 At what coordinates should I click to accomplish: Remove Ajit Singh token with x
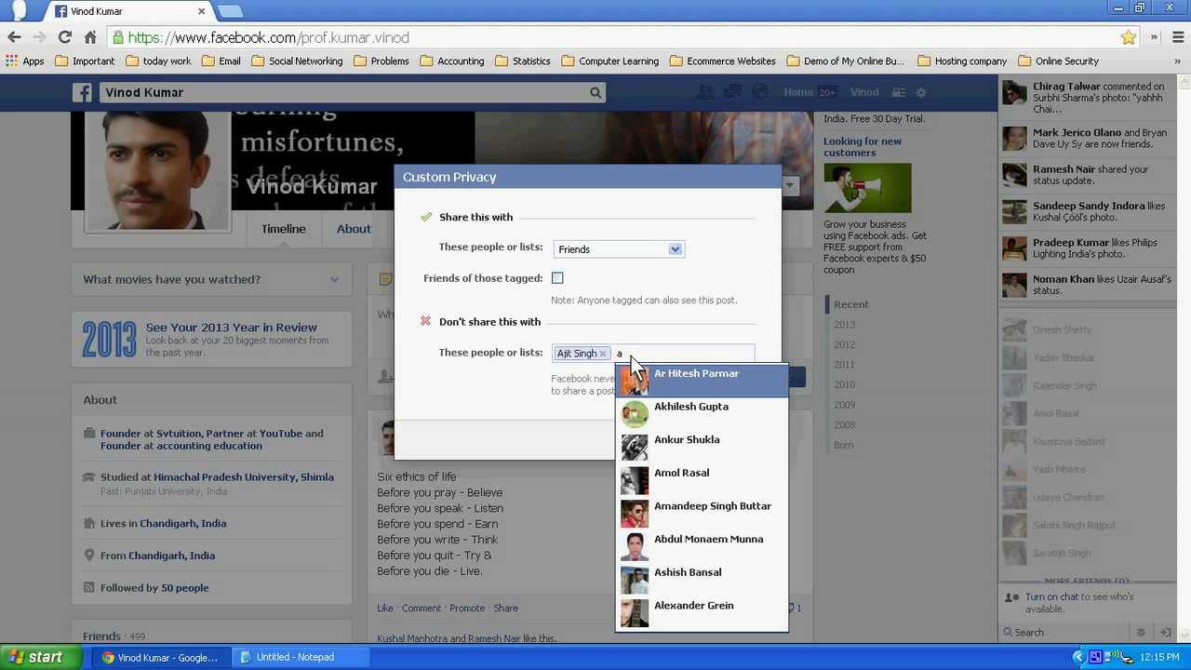(603, 354)
